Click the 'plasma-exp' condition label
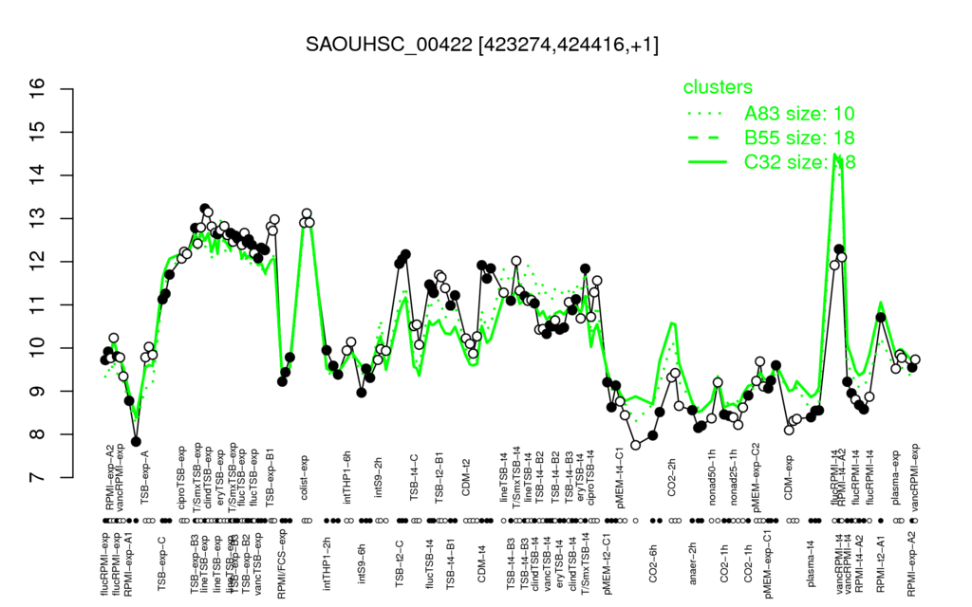 click(896, 479)
